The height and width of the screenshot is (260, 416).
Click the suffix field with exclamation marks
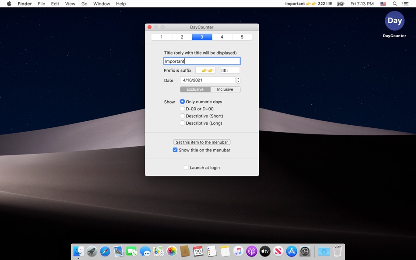click(230, 70)
